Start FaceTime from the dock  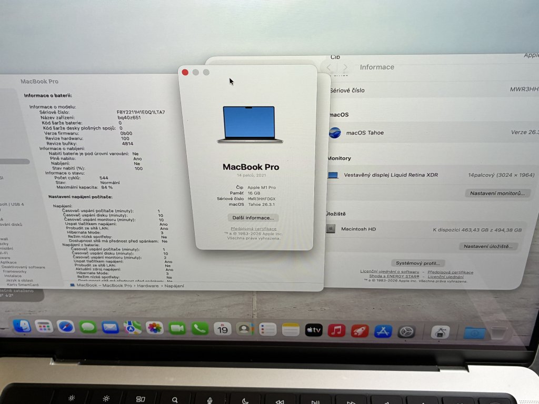(x=177, y=328)
